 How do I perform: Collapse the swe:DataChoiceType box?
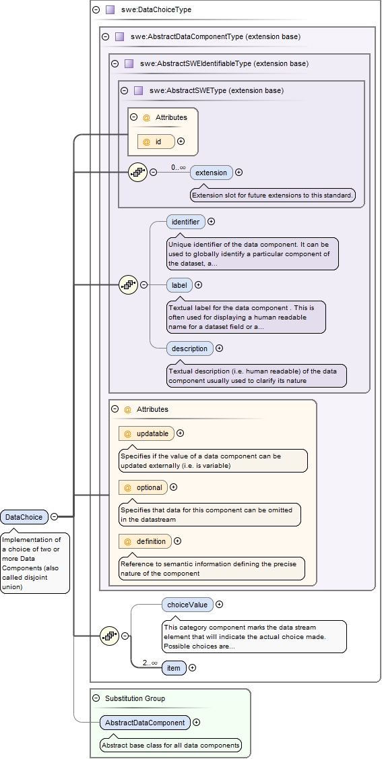pos(96,9)
